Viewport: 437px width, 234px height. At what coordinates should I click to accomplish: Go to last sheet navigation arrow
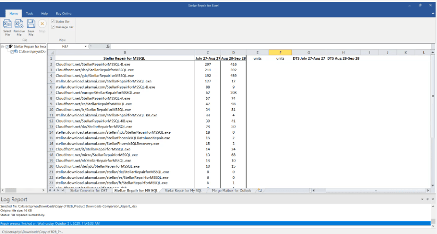62,190
